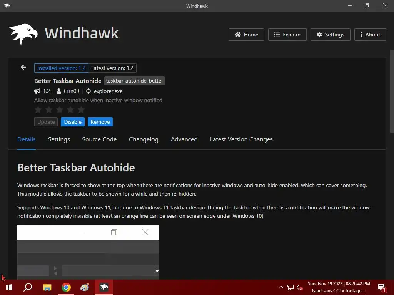Screen dimensions: 394x295
Task: Open the Explore mods page
Action: [x=287, y=35]
